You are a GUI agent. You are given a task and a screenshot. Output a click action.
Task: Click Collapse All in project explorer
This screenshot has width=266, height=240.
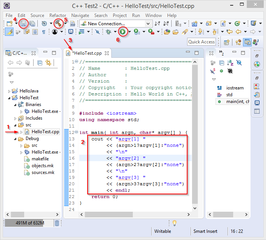pyautogui.click(x=40, y=63)
